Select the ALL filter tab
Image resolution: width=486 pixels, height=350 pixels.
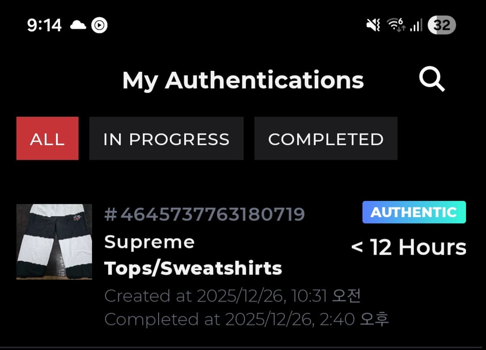pyautogui.click(x=48, y=138)
